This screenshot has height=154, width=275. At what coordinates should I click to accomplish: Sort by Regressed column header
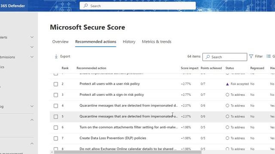point(257,68)
